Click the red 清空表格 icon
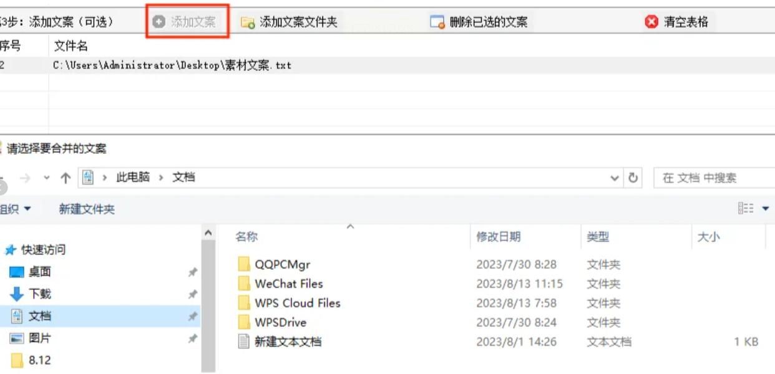This screenshot has height=374, width=775. 651,22
